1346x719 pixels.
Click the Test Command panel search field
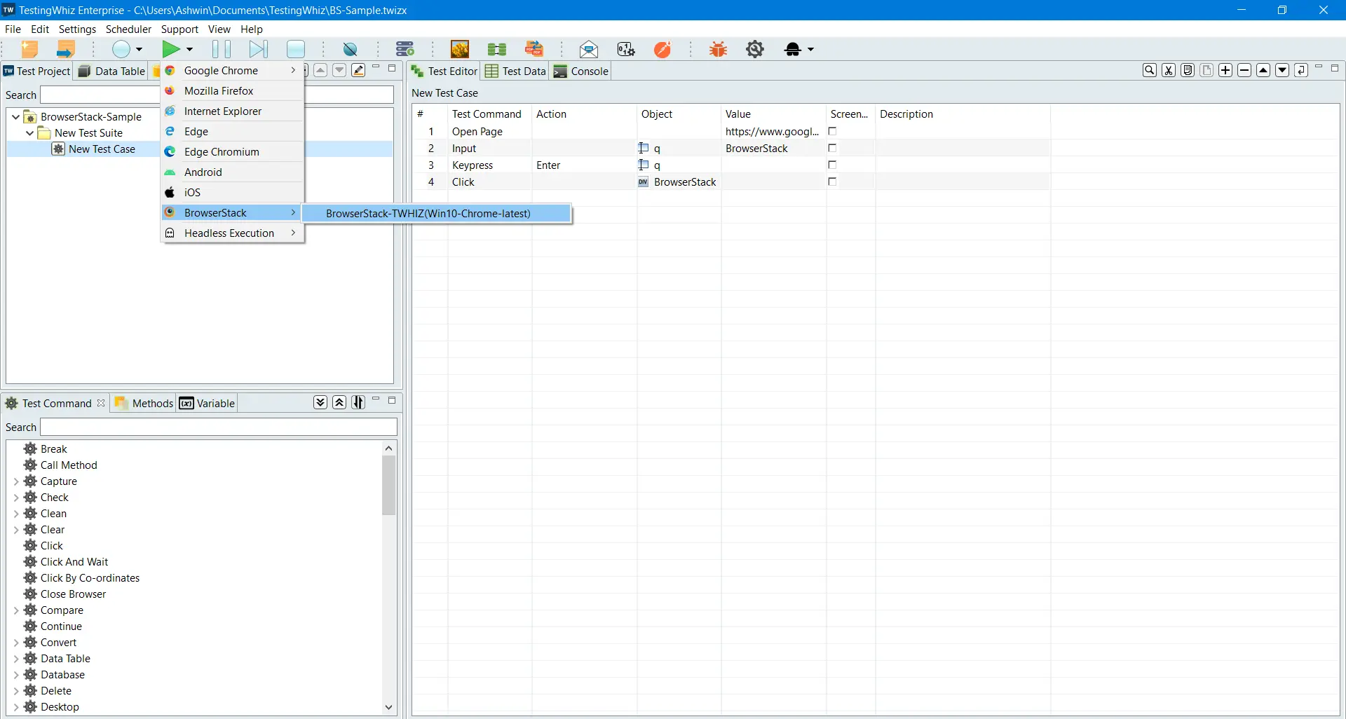pyautogui.click(x=219, y=427)
